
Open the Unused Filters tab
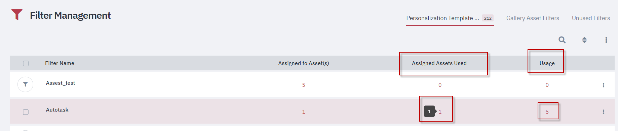(591, 18)
